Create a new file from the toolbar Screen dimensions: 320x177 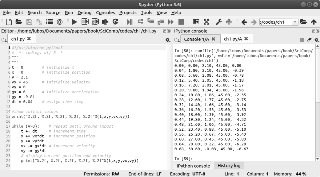(9, 22)
